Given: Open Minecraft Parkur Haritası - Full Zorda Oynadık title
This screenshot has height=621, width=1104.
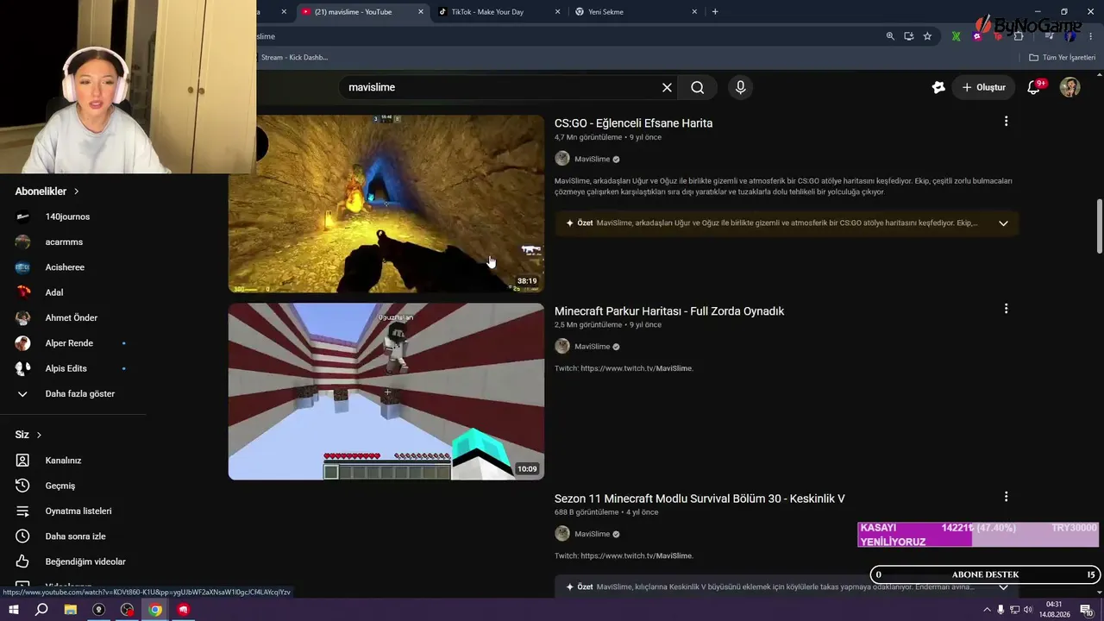Looking at the screenshot, I should tap(669, 311).
